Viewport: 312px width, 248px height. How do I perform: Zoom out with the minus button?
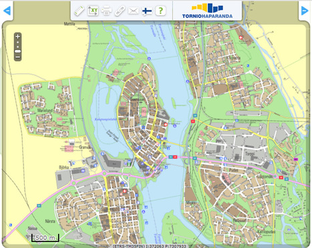(18, 57)
